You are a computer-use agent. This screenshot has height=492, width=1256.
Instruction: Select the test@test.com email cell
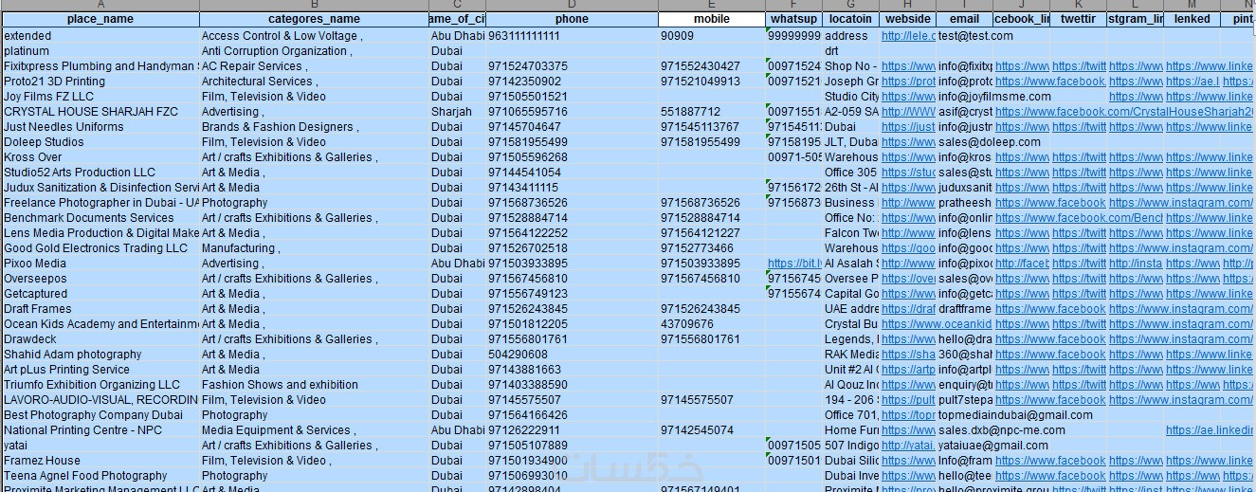tap(975, 36)
